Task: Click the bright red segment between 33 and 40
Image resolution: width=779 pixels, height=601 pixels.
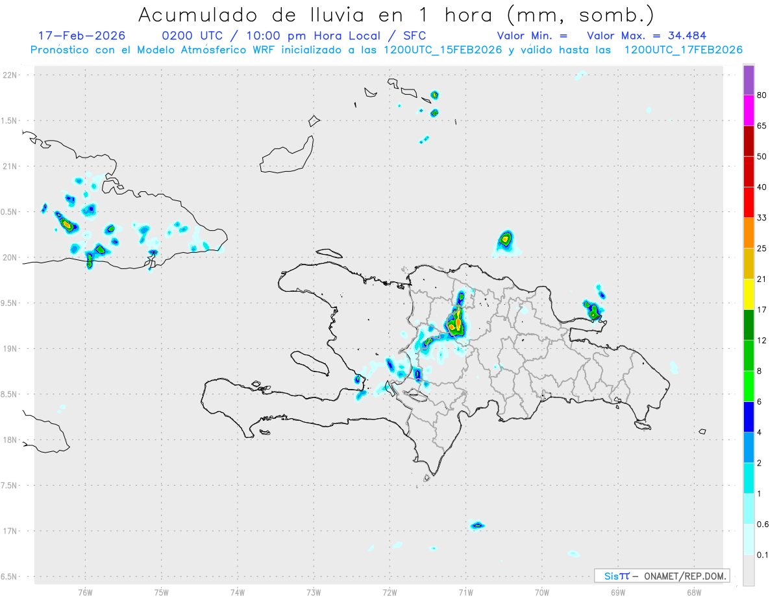Action: click(748, 202)
